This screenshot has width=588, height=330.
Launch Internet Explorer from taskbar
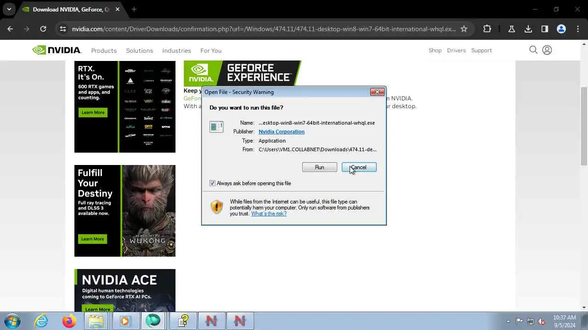41,321
